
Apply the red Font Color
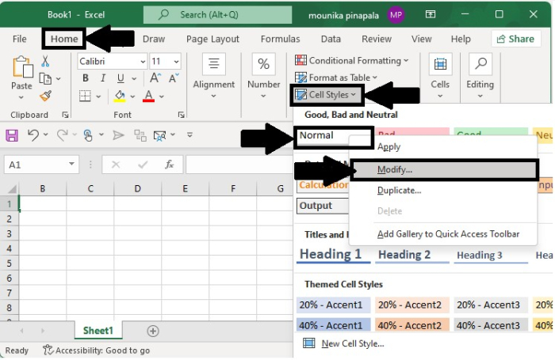tap(149, 96)
